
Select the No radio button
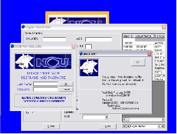[x=34, y=113]
